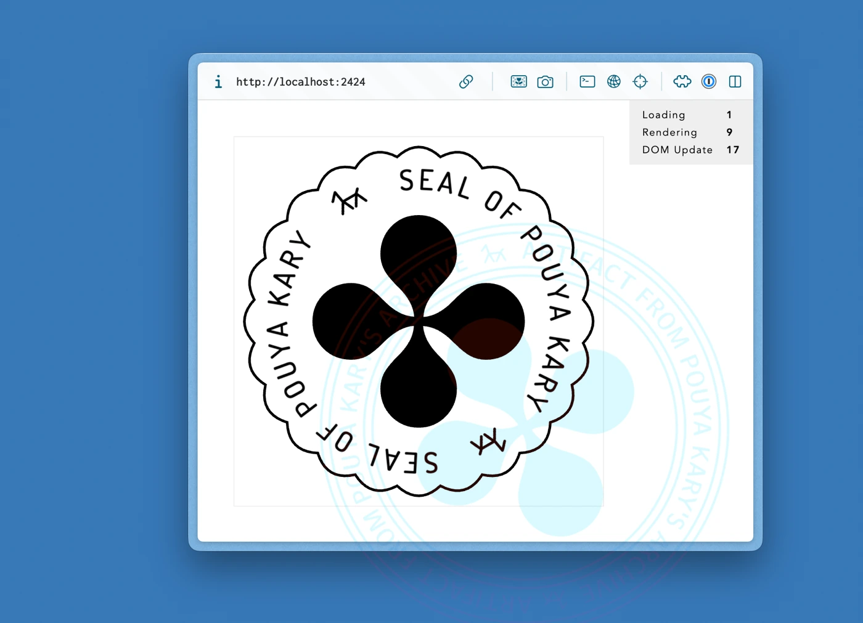Screen dimensions: 863x623
Task: Take a screenshot with the camera icon
Action: 545,82
